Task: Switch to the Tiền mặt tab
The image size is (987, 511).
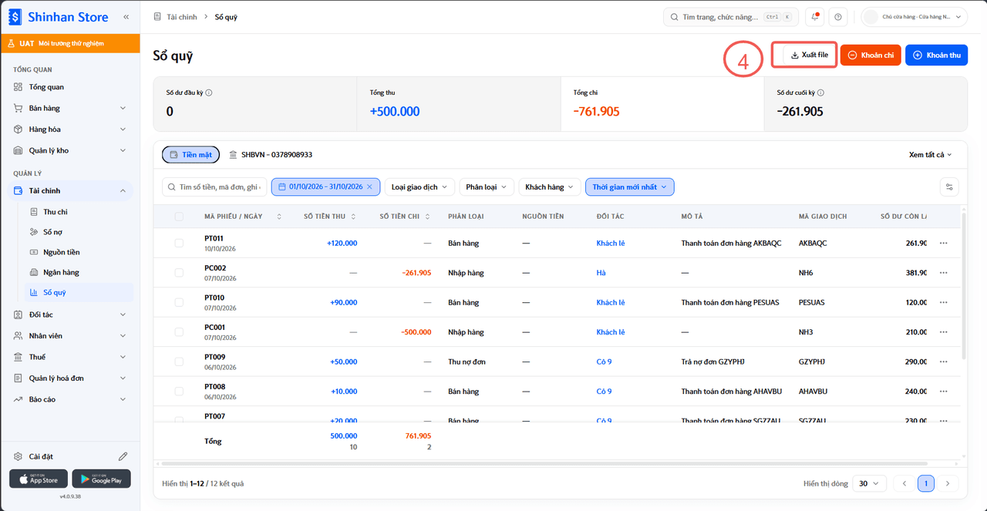Action: coord(190,155)
